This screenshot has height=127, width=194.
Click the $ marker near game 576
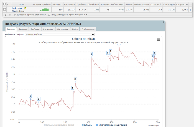pyautogui.click(x=152, y=56)
